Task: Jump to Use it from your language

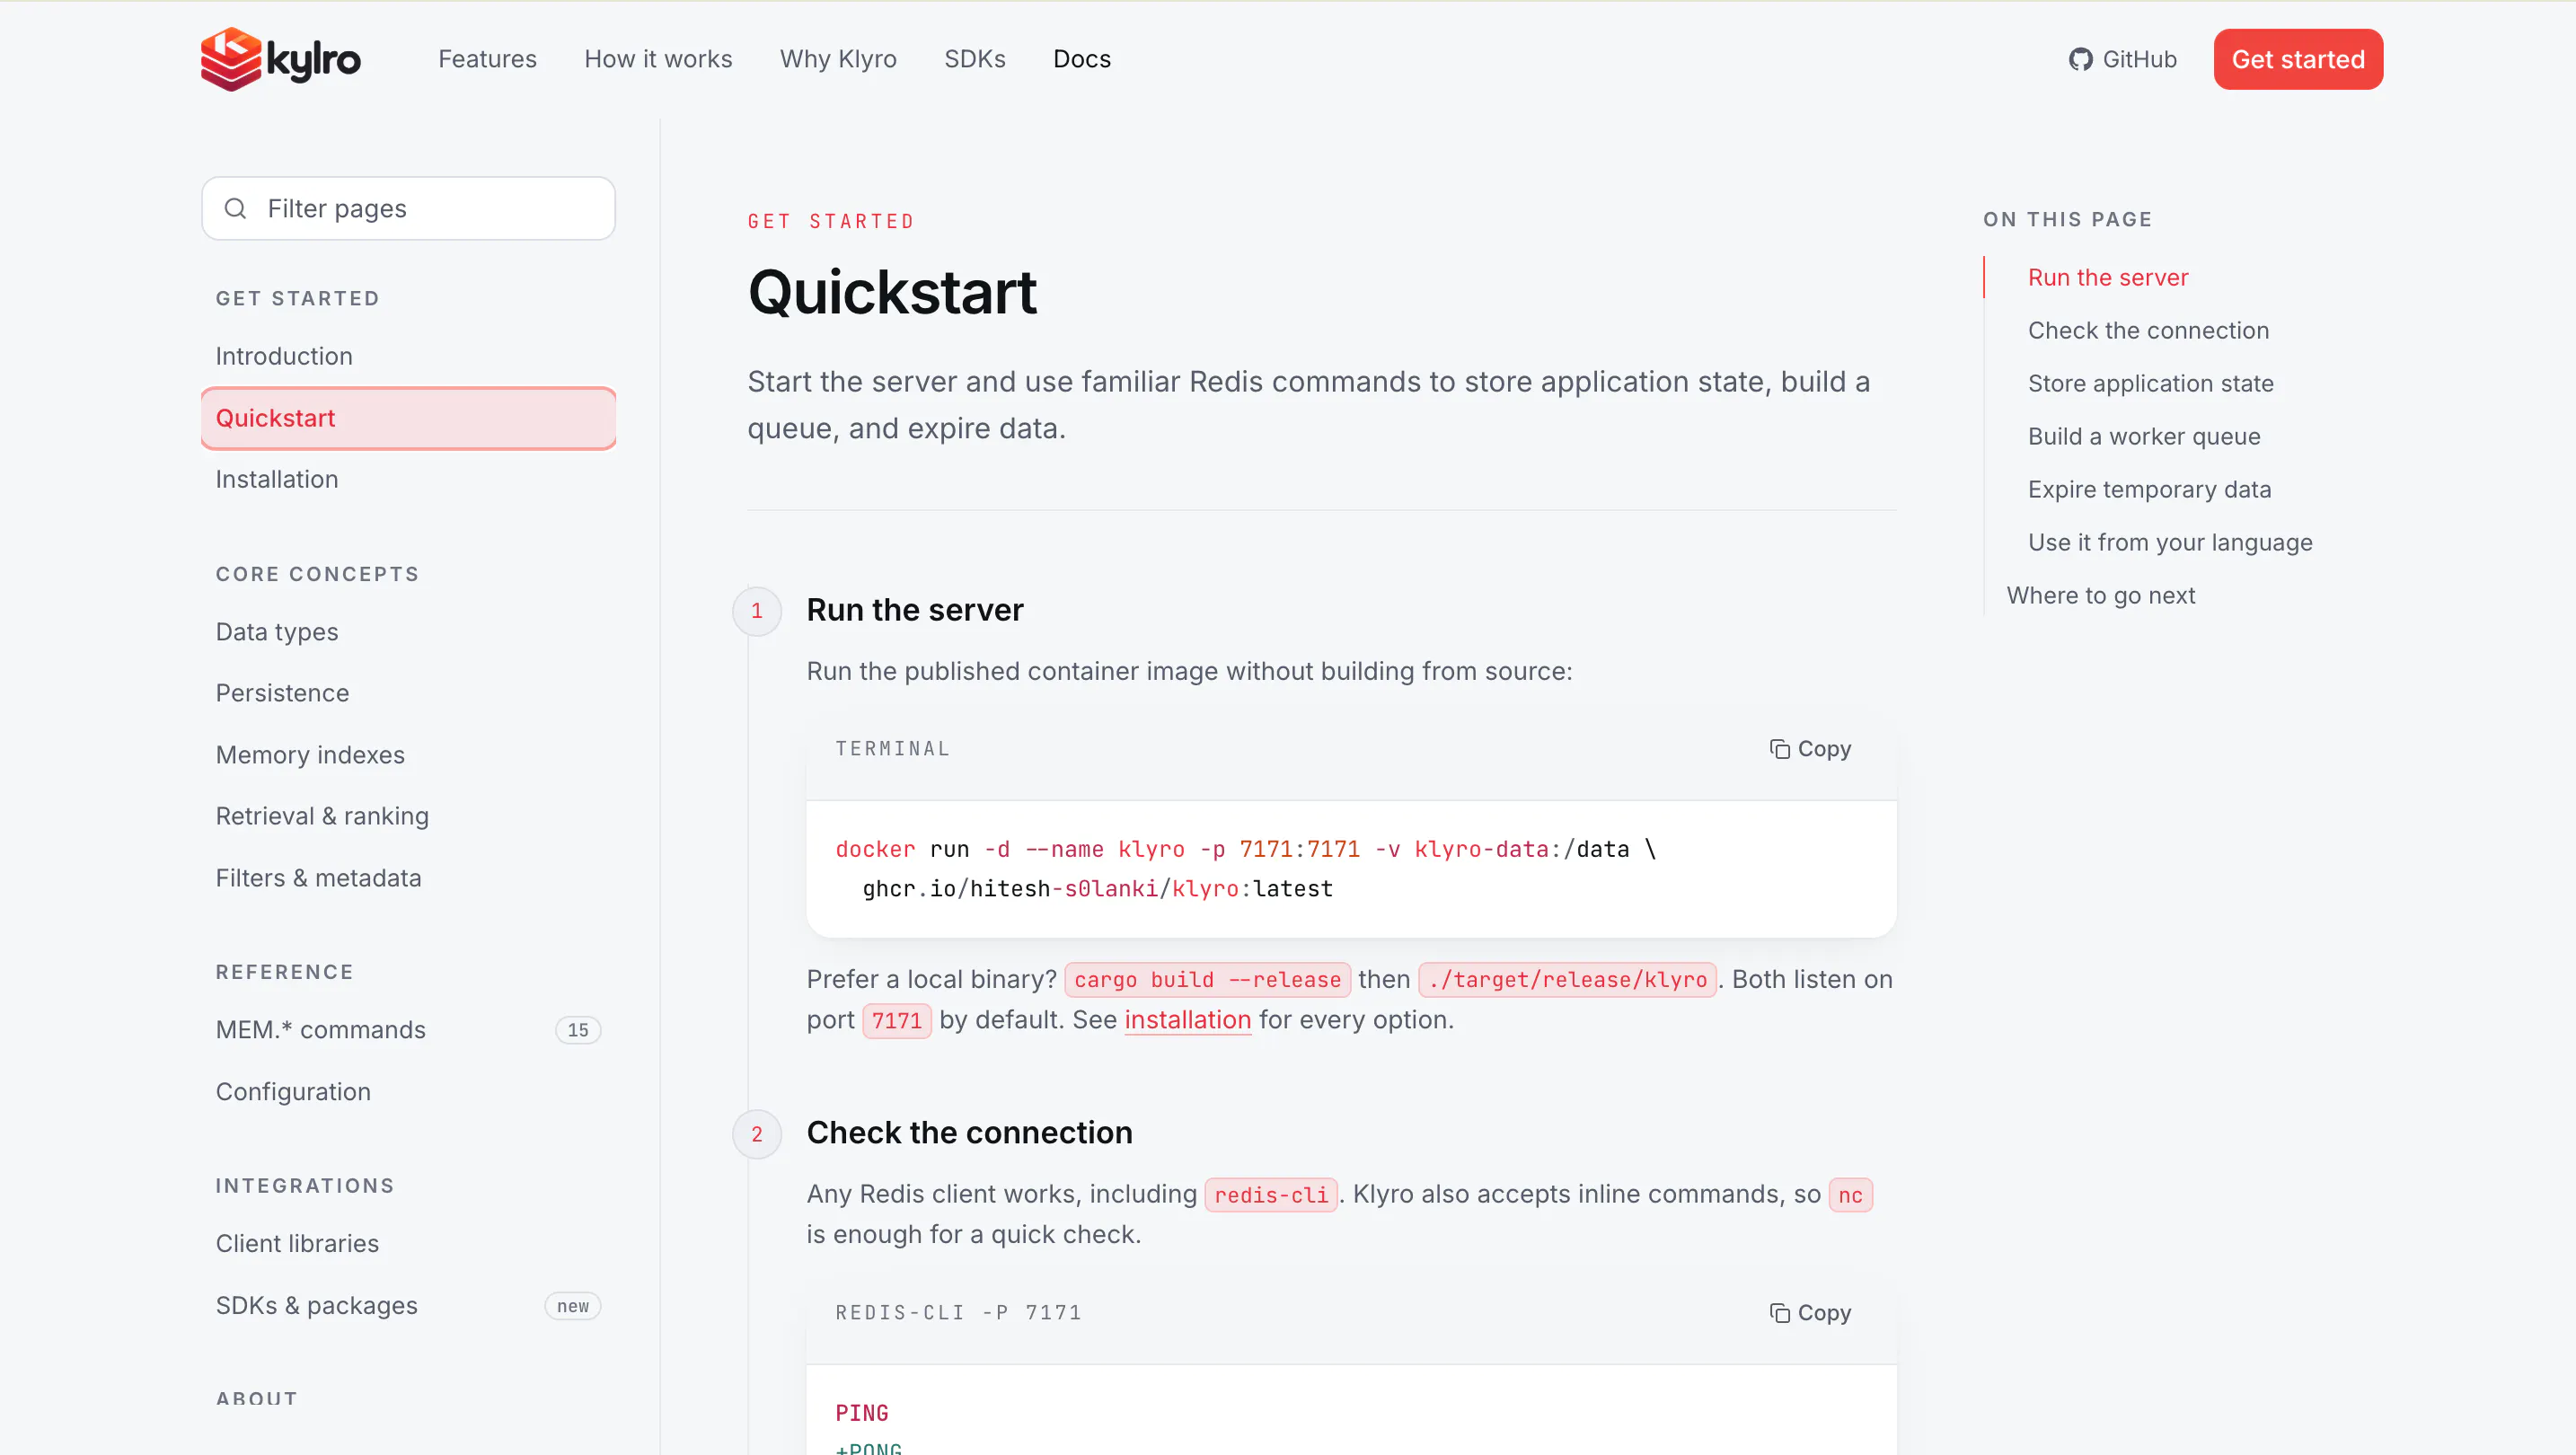Action: point(2170,542)
